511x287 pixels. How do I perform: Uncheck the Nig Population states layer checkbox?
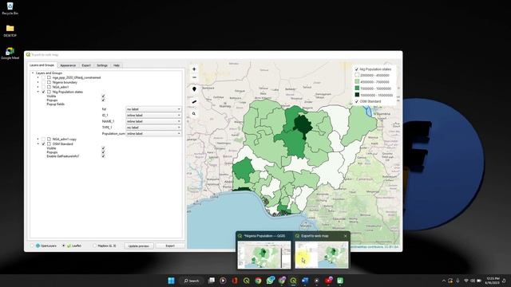click(x=43, y=92)
